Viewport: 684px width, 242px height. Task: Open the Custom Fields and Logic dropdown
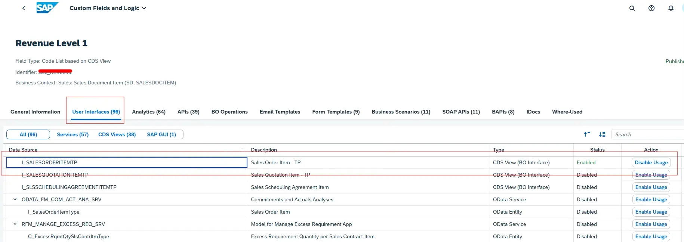tap(108, 8)
